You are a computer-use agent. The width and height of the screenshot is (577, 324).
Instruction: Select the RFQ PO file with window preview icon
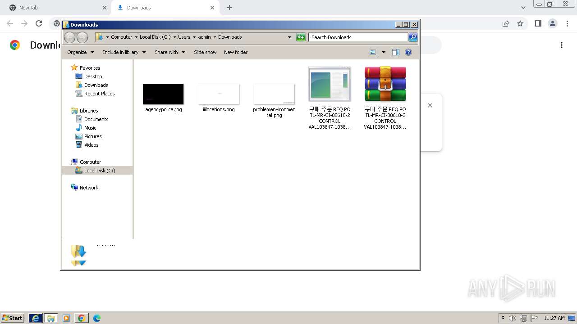(x=330, y=98)
